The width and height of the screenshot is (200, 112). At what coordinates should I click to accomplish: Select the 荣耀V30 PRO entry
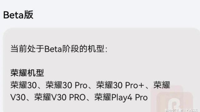60,97
